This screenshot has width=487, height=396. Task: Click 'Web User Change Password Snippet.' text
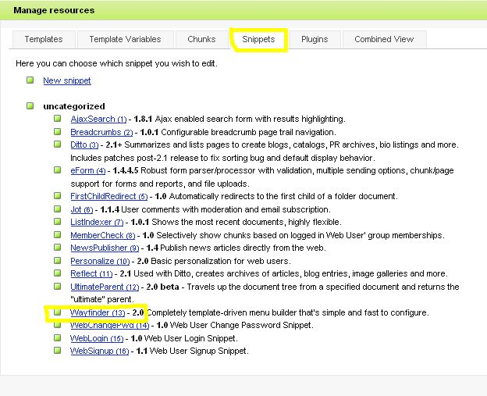click(242, 325)
